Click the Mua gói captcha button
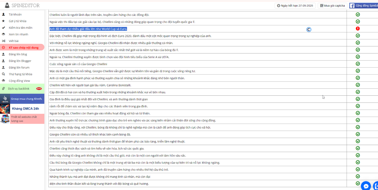The image size is (378, 190). [332, 6]
